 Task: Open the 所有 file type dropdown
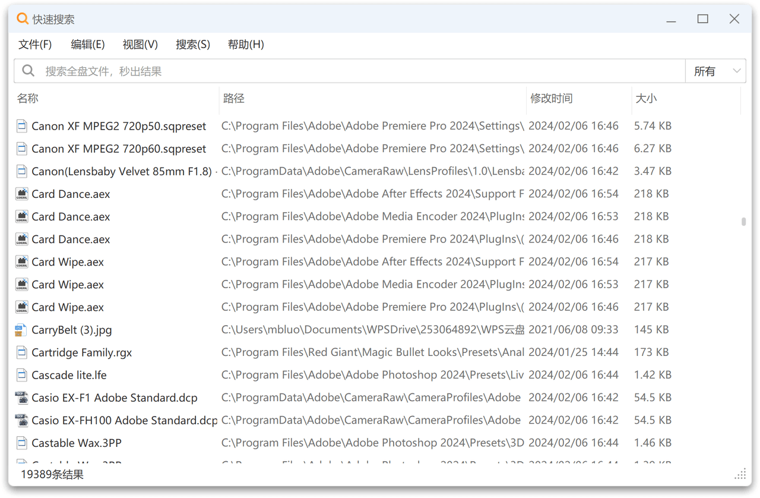[715, 71]
